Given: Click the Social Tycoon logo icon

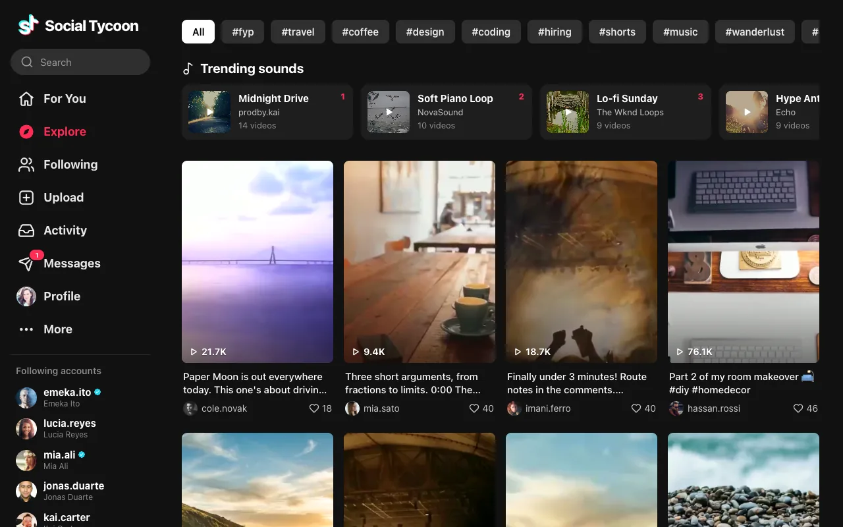Looking at the screenshot, I should coord(28,26).
